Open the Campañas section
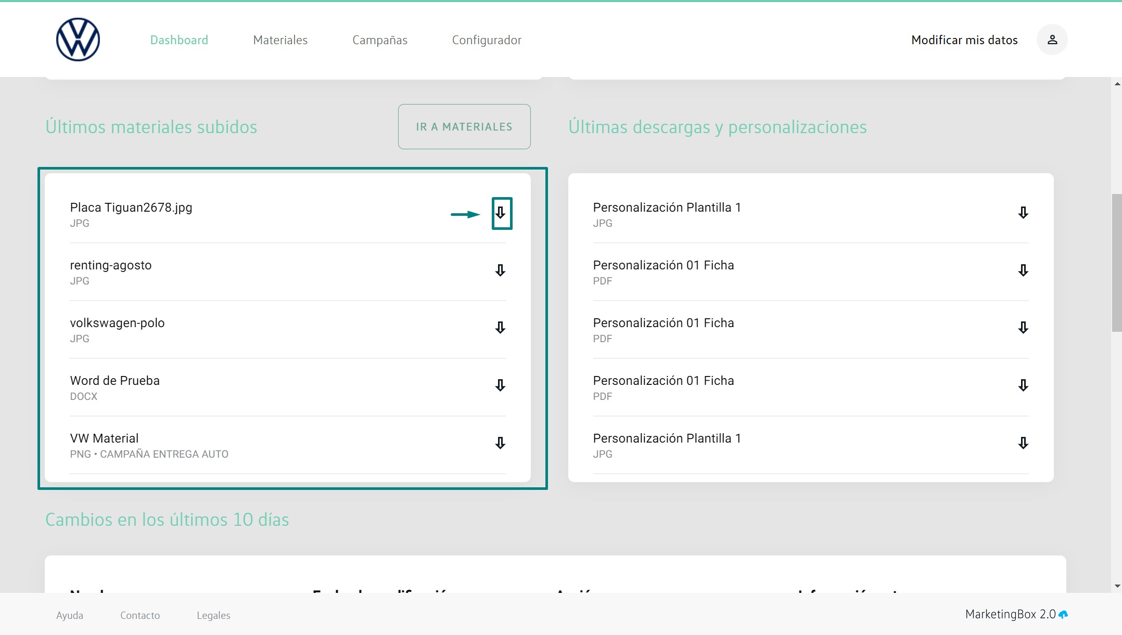Viewport: 1122px width, 635px height. pyautogui.click(x=379, y=40)
